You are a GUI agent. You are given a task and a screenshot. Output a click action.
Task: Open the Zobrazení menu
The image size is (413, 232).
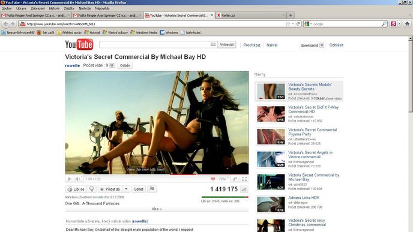(38, 8)
